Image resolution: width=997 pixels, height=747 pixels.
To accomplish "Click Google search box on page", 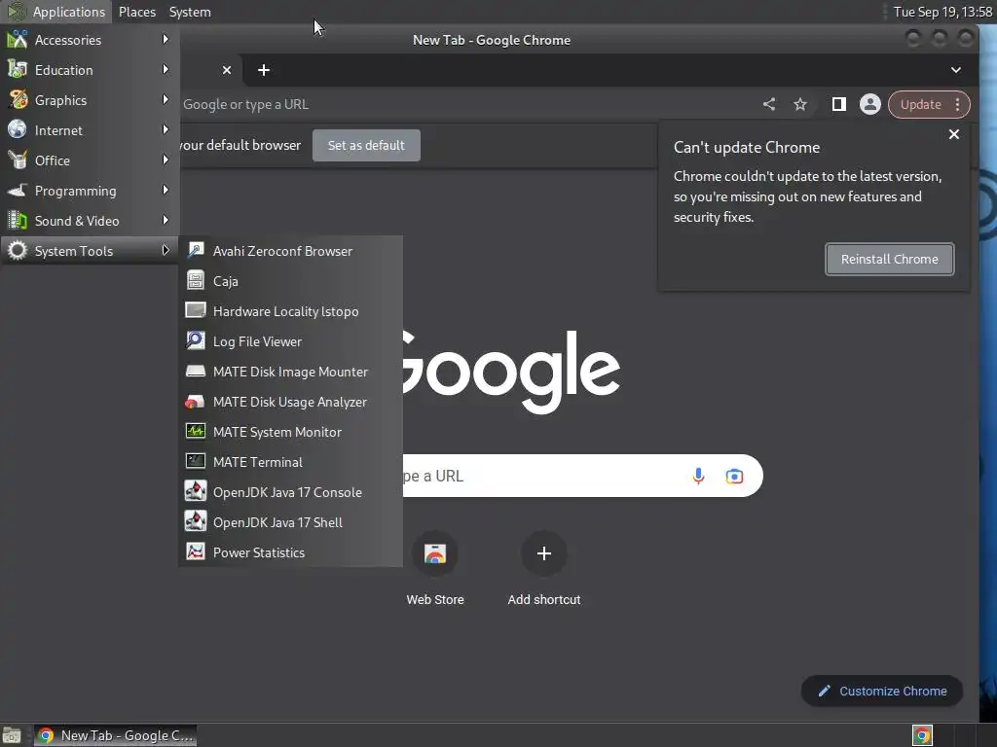I will click(x=582, y=476).
